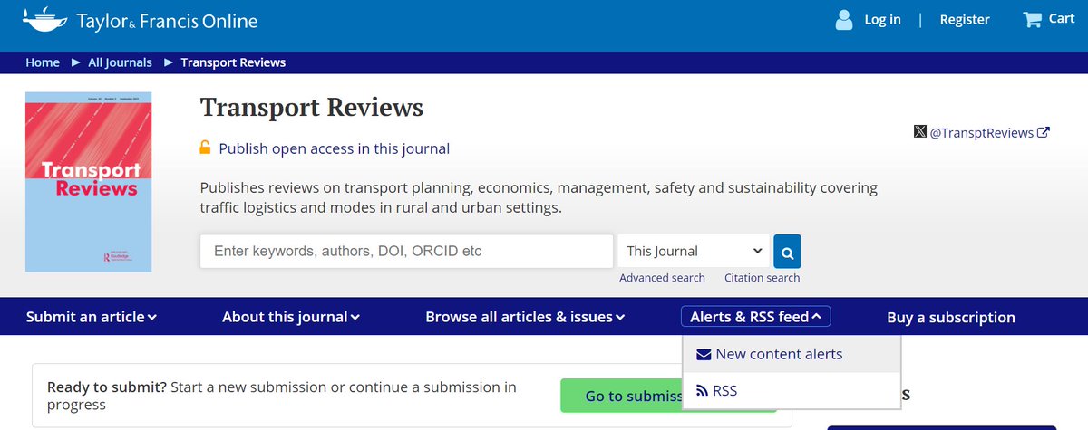Click the orange open access padlock icon

(205, 148)
